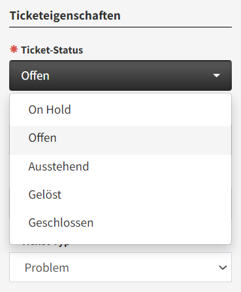The width and height of the screenshot is (241, 292).
Task: Pick Gelöst from the status list
Action: [121, 195]
